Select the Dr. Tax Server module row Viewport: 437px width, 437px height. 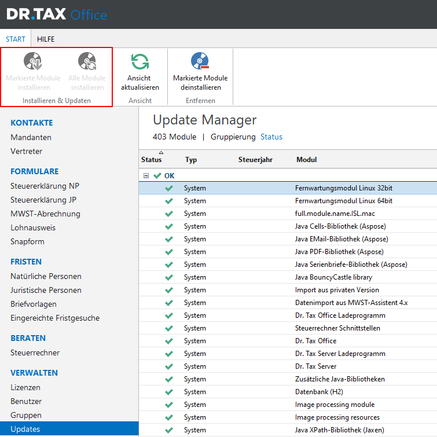pos(288,366)
